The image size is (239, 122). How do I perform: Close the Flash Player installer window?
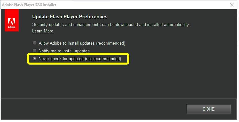coord(232,5)
